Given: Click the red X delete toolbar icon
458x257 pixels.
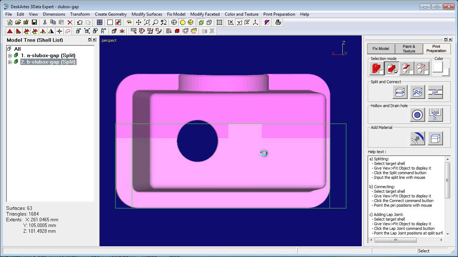Looking at the screenshot, I should click(70, 22).
